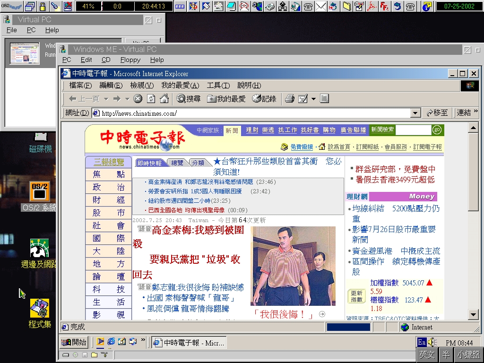The height and width of the screenshot is (363, 484).
Task: Open the 政治 section link
Action: click(x=109, y=187)
